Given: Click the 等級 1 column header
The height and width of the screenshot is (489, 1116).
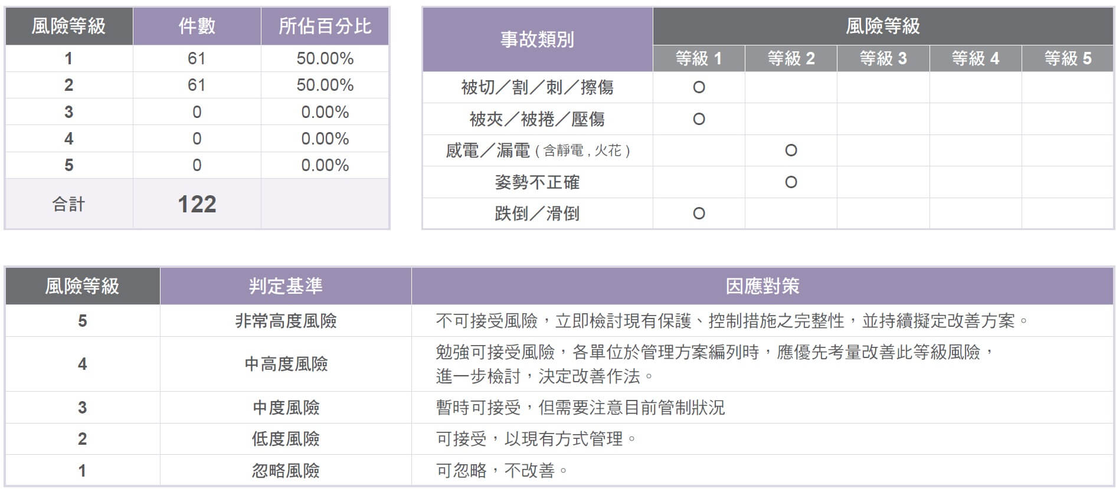Looking at the screenshot, I should click(x=699, y=58).
